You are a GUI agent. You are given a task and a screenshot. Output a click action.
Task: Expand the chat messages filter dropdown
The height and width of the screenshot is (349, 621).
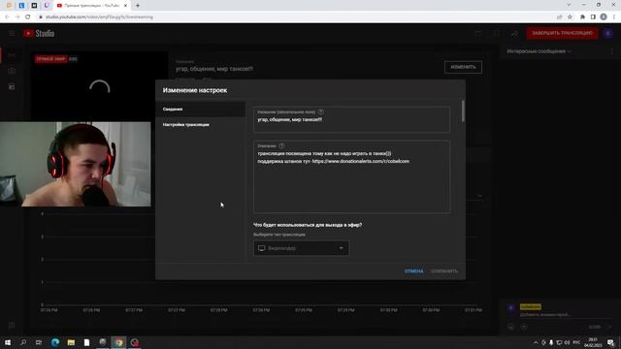(x=539, y=51)
